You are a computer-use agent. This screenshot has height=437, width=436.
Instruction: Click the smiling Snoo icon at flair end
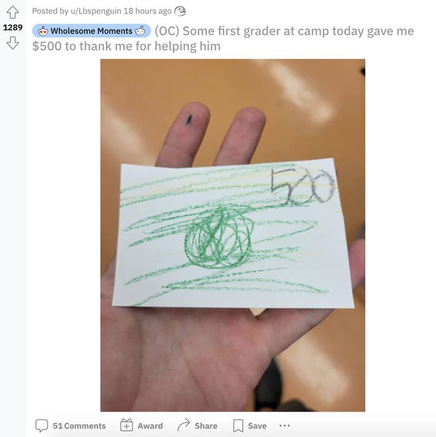tap(140, 31)
